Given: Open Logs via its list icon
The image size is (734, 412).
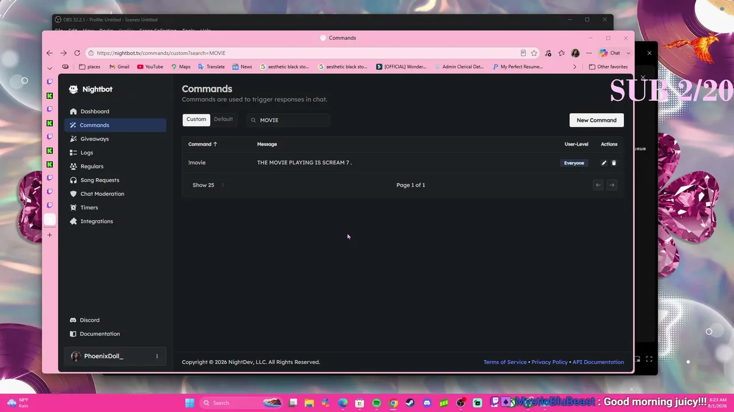Looking at the screenshot, I should coord(73,153).
